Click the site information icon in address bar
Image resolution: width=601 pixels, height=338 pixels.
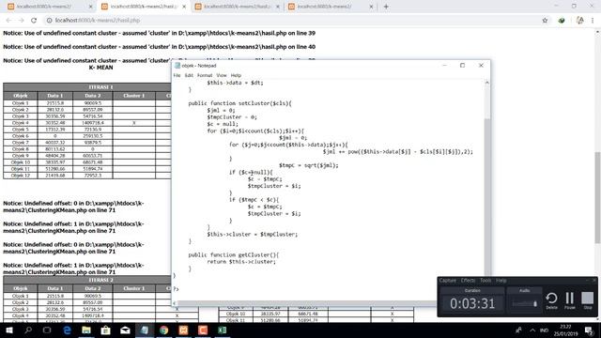pos(49,21)
